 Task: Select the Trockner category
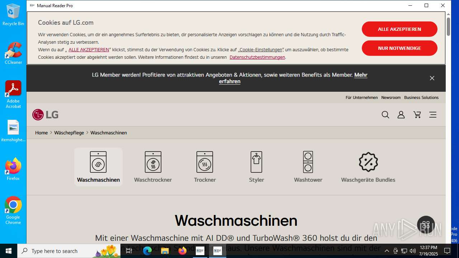tap(205, 167)
